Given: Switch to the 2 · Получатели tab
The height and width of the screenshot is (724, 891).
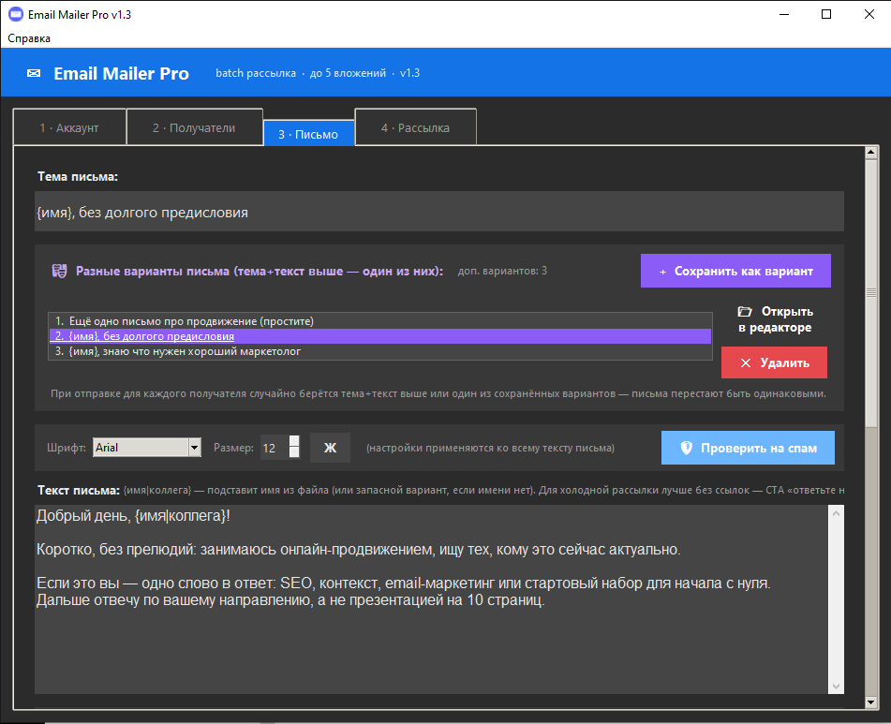Looking at the screenshot, I should coord(194,127).
